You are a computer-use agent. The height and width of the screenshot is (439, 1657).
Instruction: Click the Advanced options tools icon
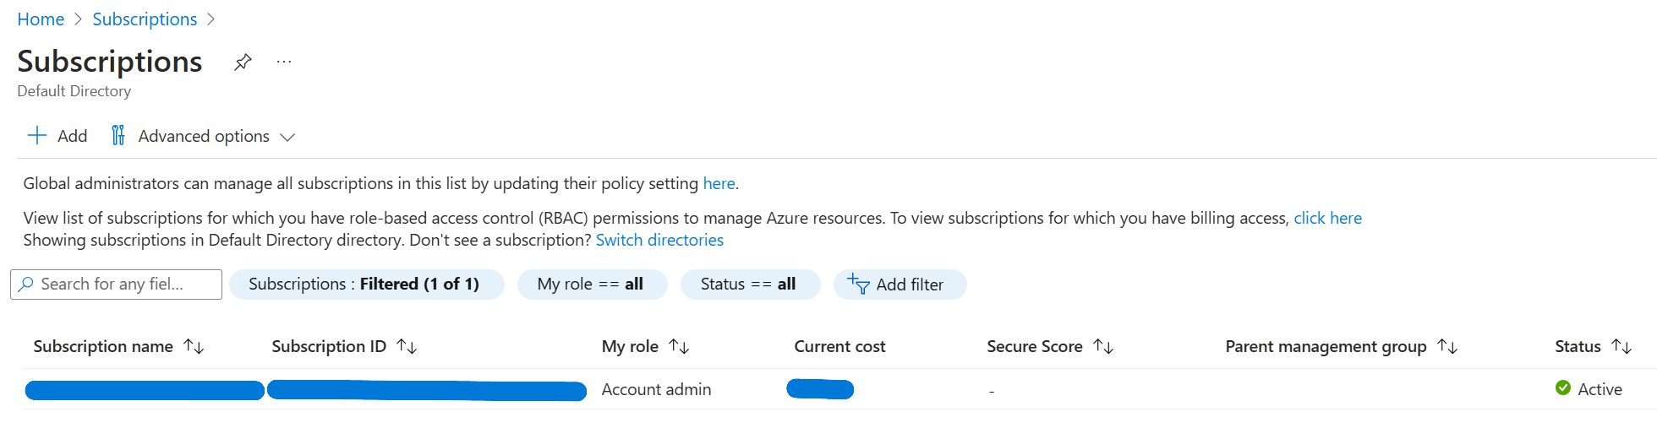click(x=118, y=136)
